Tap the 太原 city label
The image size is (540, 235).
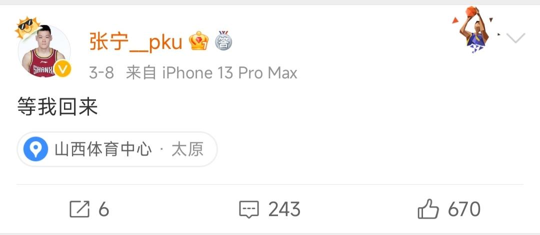(x=187, y=150)
